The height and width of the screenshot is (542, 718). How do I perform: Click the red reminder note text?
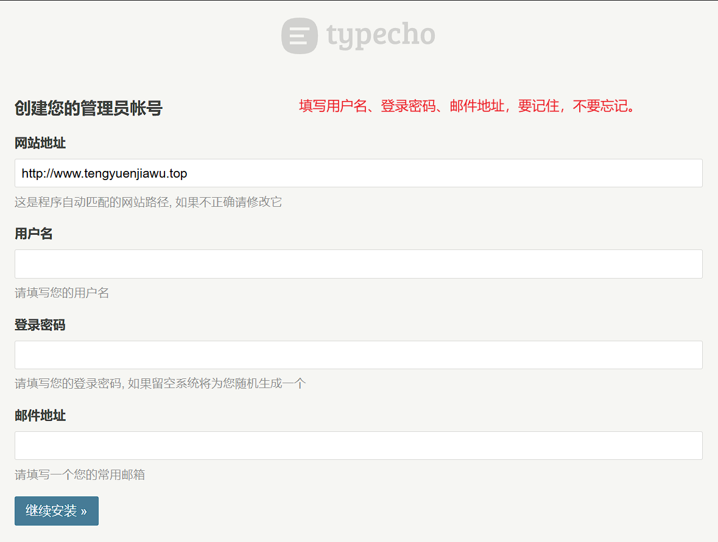pos(468,106)
